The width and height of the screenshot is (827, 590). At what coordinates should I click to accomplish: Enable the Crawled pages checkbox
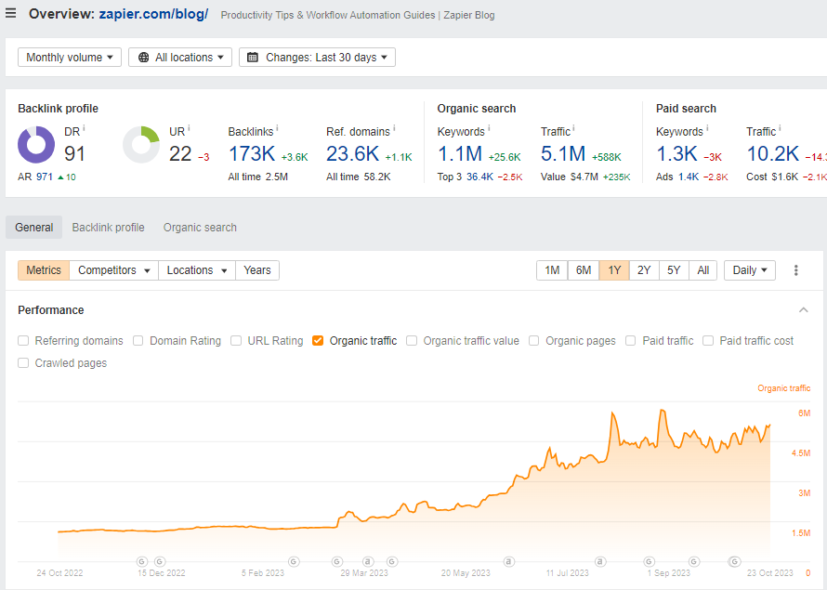pyautogui.click(x=23, y=362)
